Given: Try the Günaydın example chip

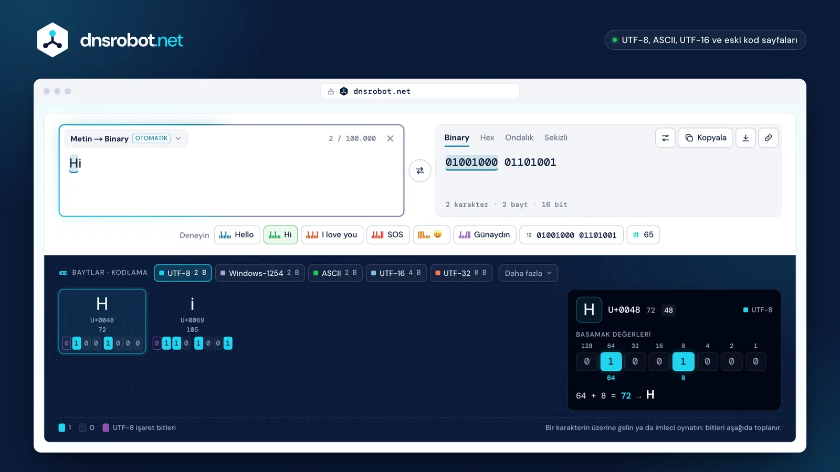Looking at the screenshot, I should (485, 235).
